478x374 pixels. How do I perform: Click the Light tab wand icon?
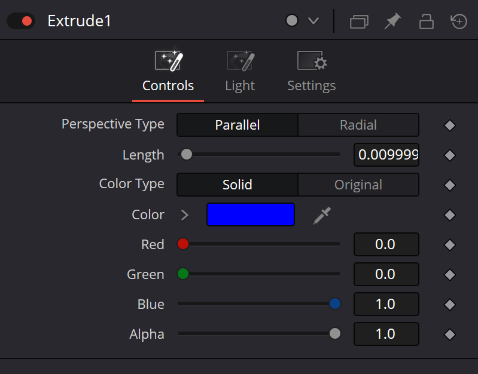tap(240, 60)
